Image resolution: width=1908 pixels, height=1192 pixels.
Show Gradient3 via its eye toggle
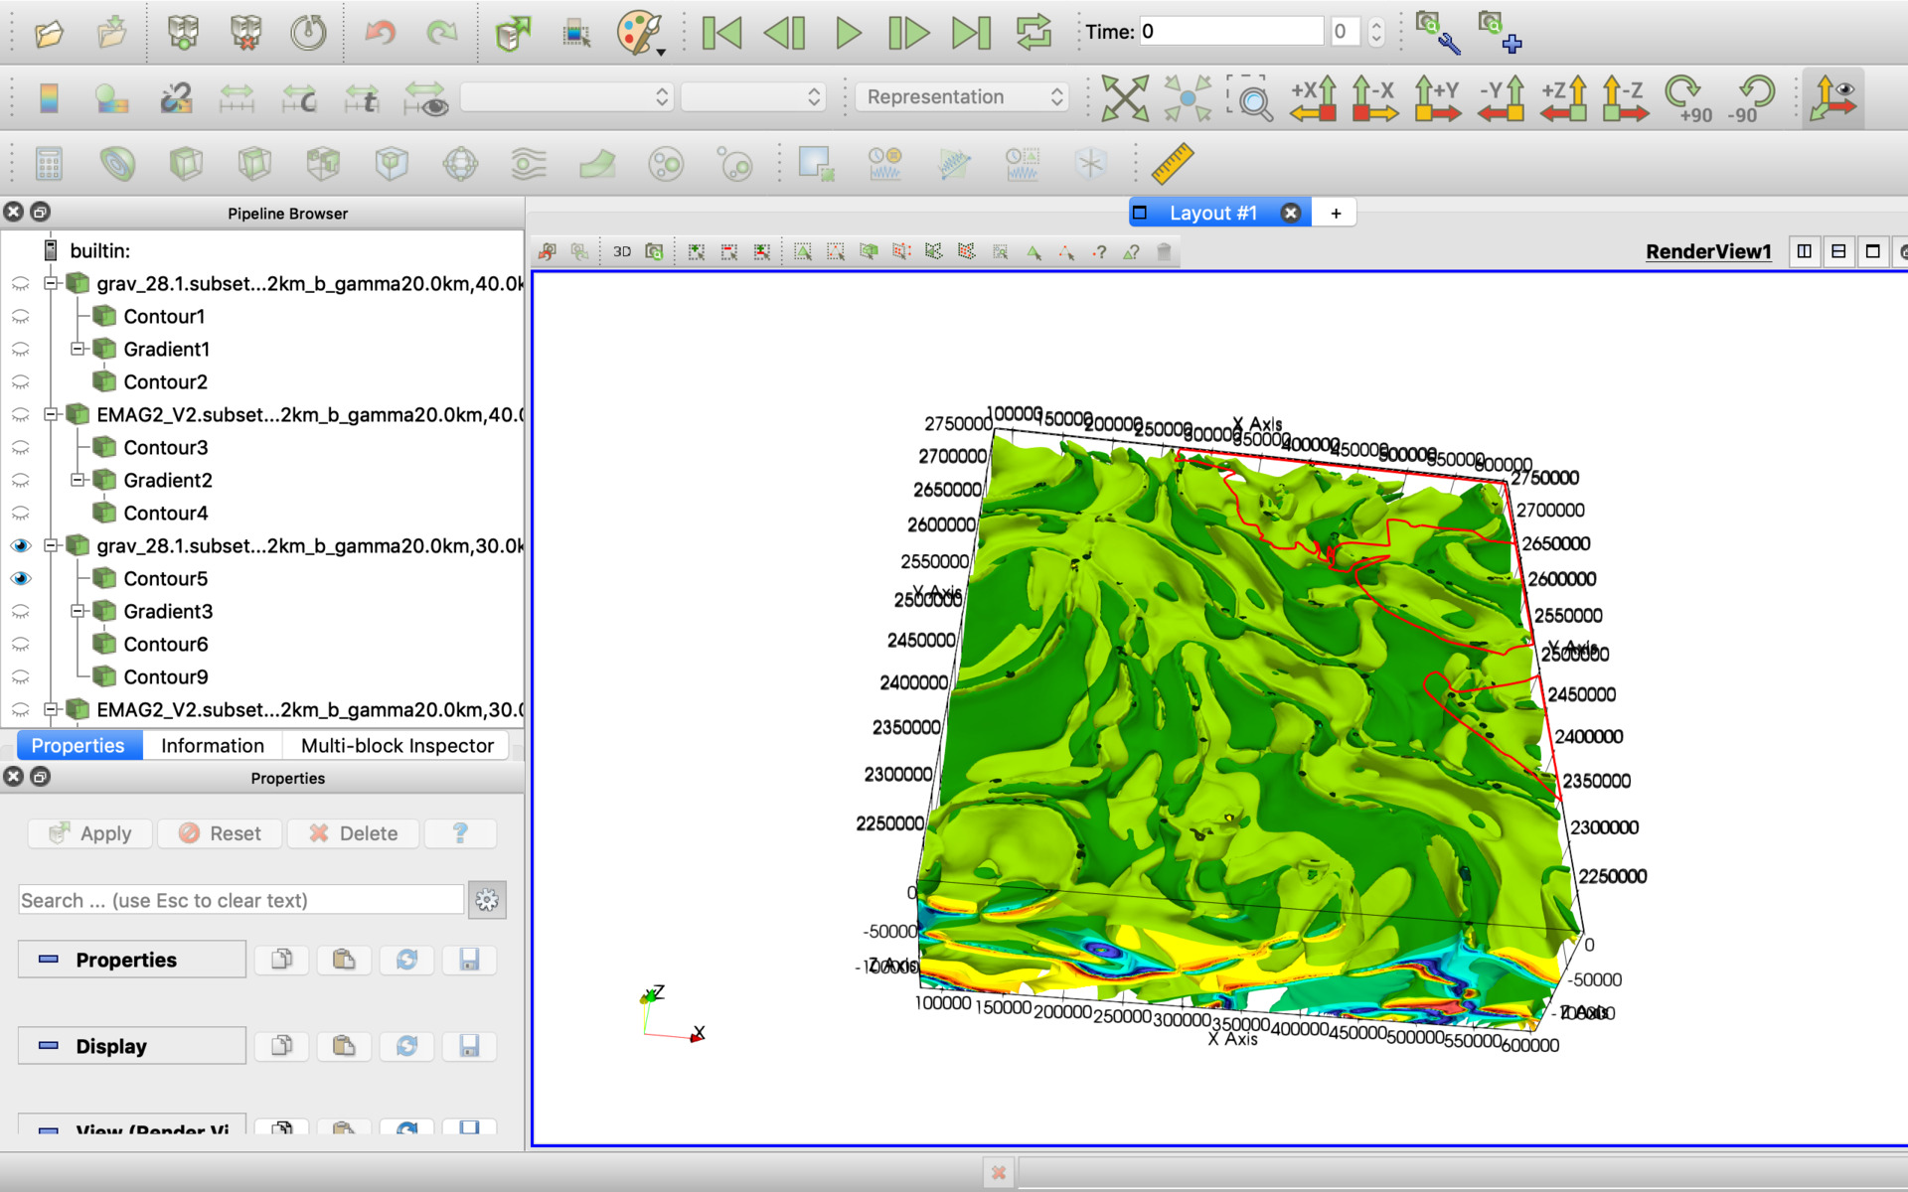pos(21,611)
